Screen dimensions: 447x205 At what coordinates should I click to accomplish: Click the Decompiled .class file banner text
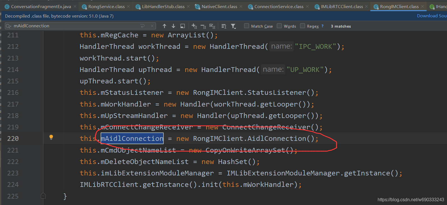(x=59, y=16)
